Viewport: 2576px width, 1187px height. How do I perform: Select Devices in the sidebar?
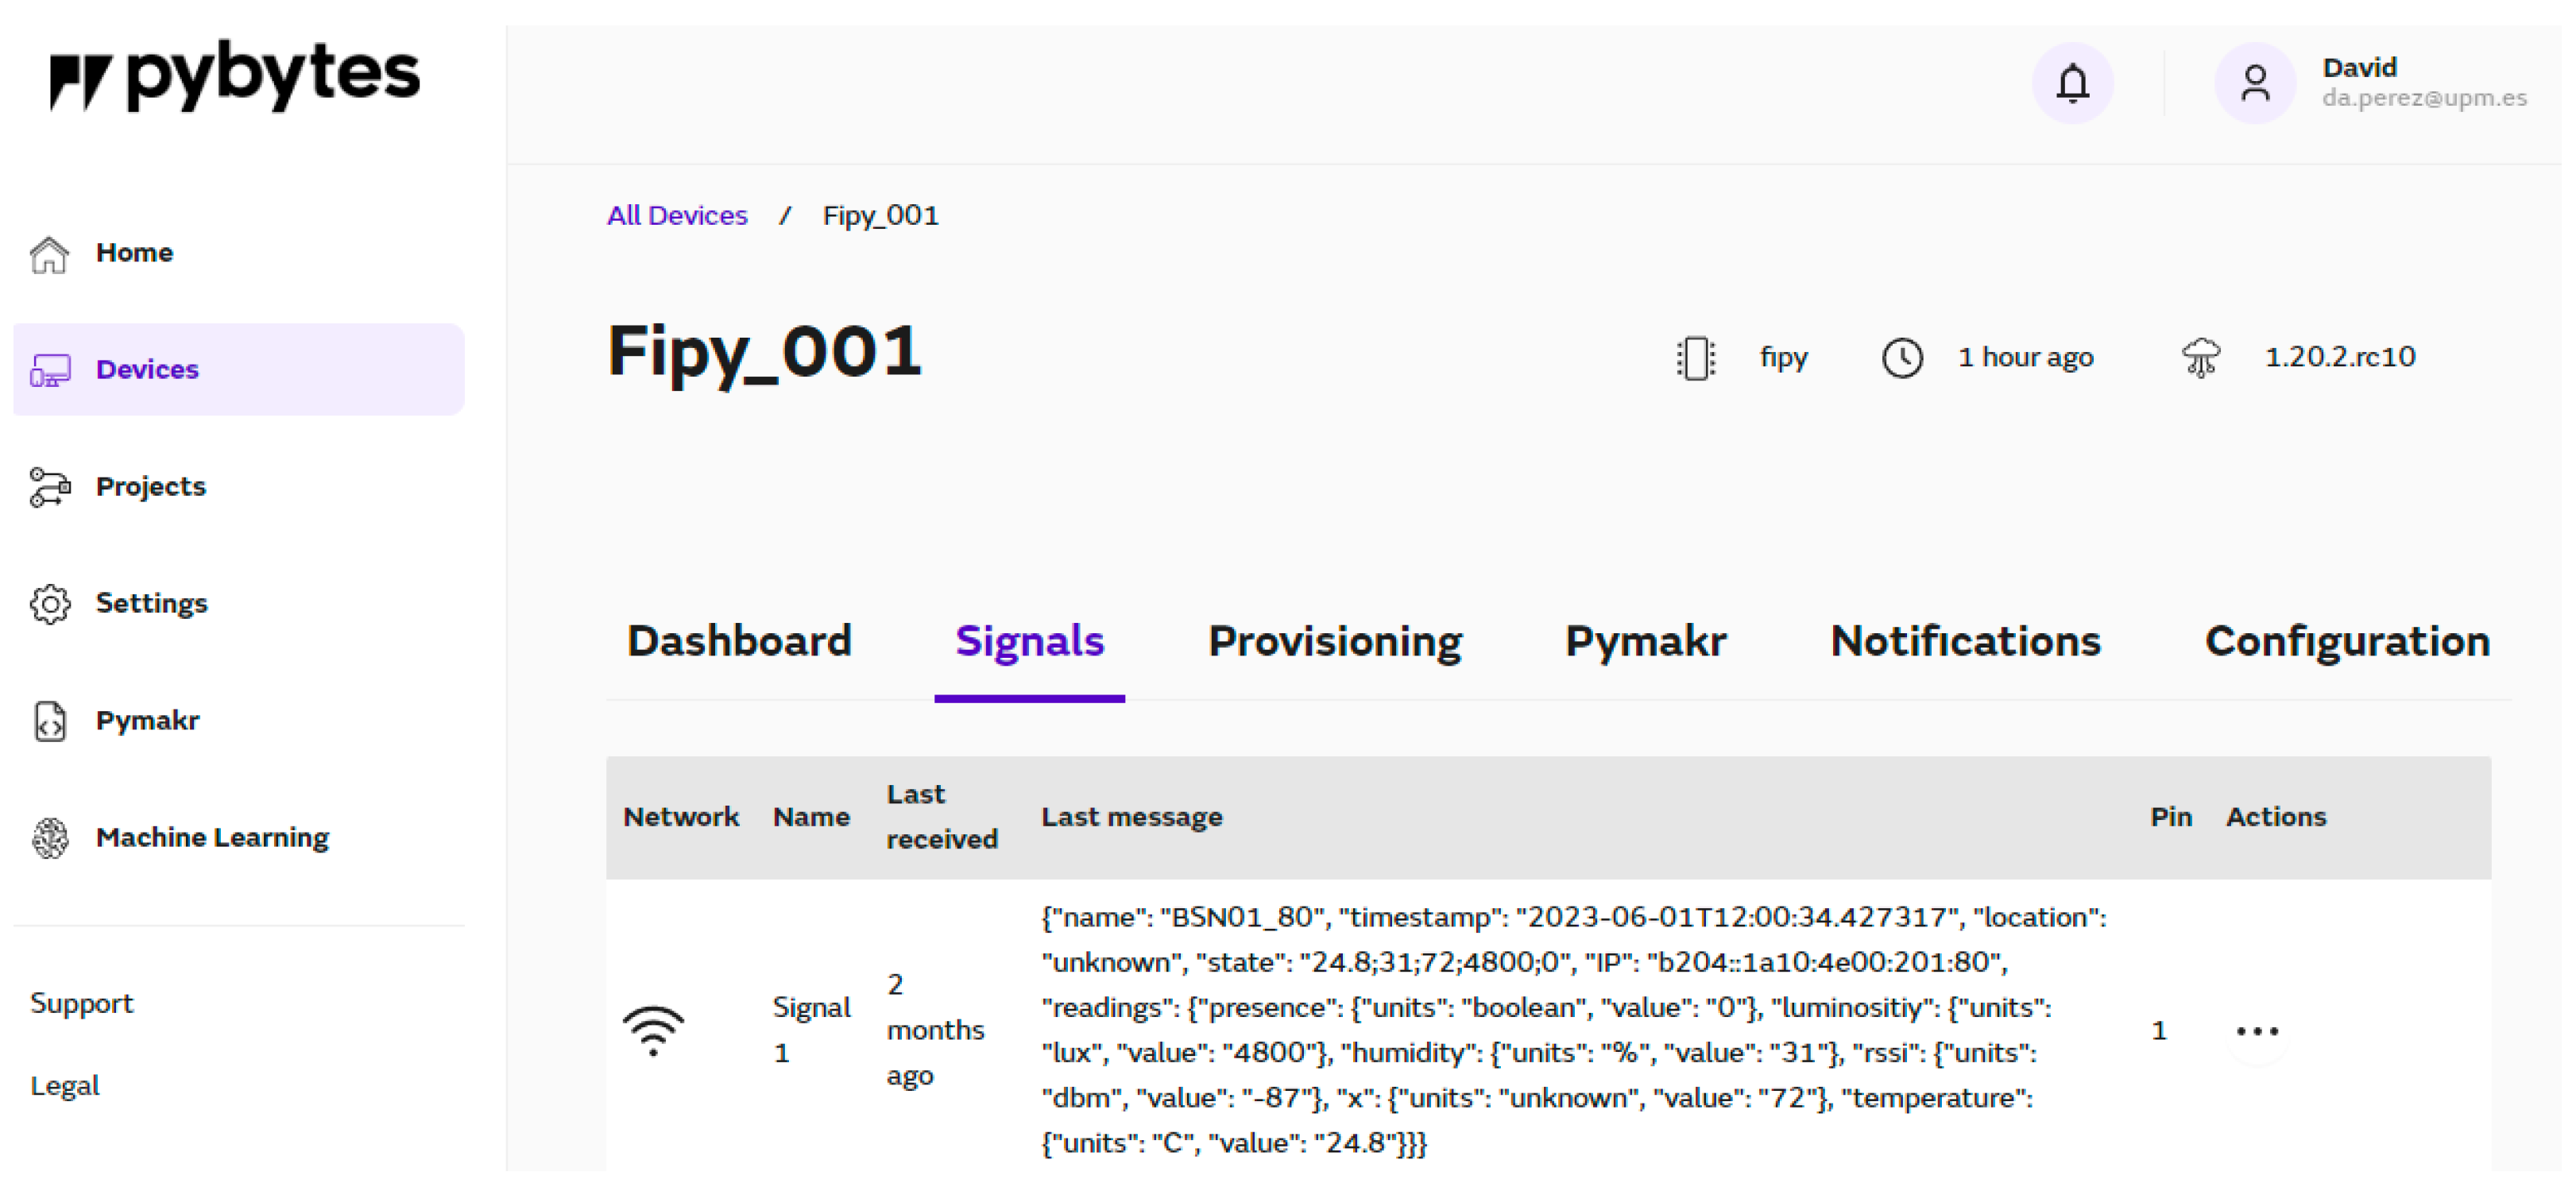(x=238, y=370)
